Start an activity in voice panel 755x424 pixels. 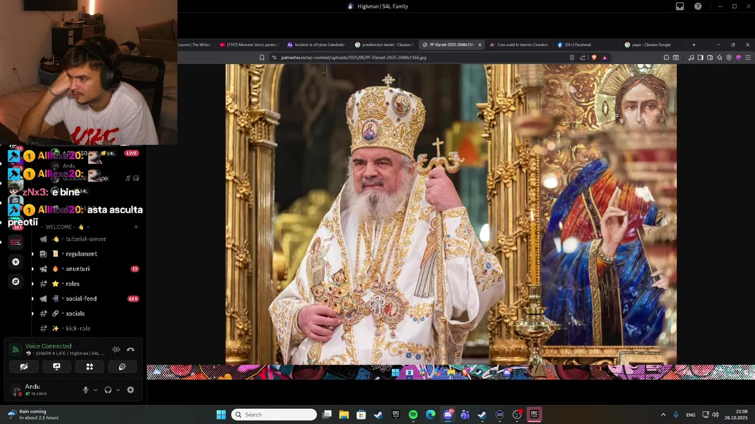tap(90, 366)
